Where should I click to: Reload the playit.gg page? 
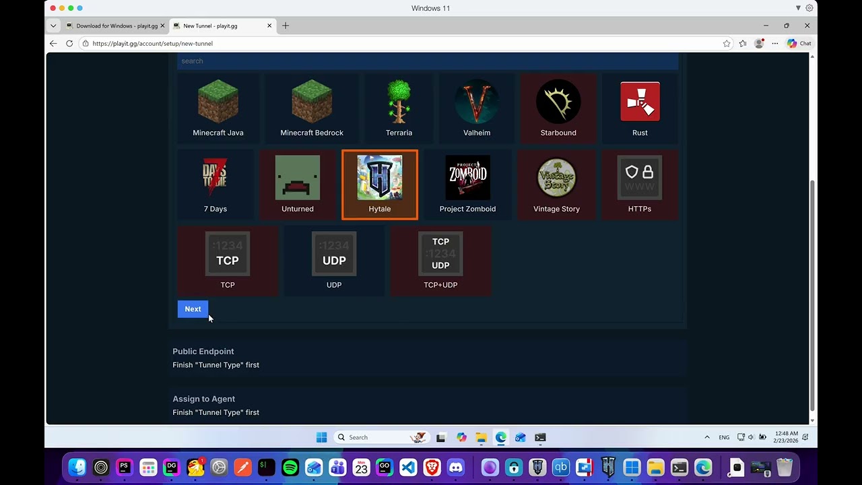[69, 43]
